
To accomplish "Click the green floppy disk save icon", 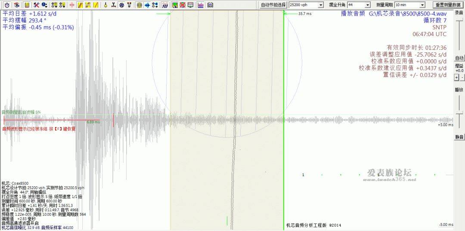I will (x=175, y=5).
